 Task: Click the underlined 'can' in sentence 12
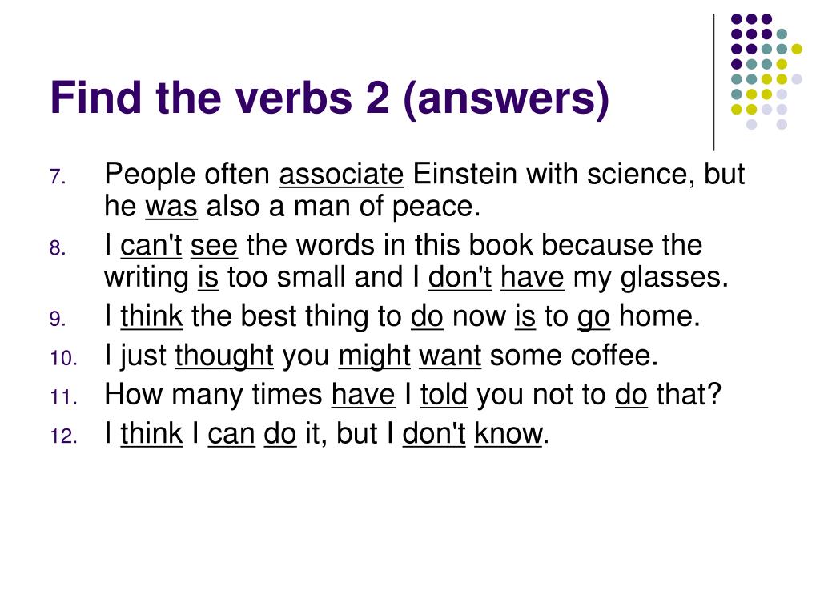(231, 435)
